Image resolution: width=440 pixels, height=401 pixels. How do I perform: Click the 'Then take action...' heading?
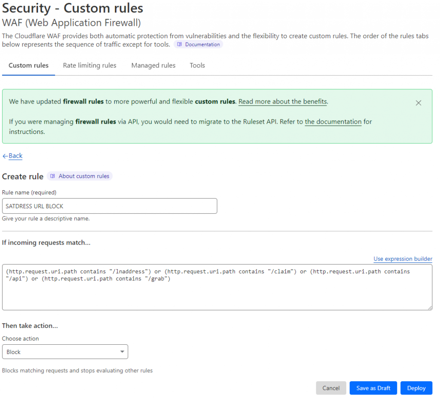[x=30, y=325]
